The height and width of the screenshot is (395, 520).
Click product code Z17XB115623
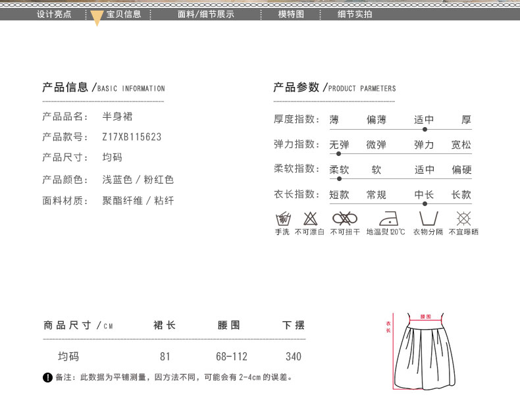(x=132, y=137)
